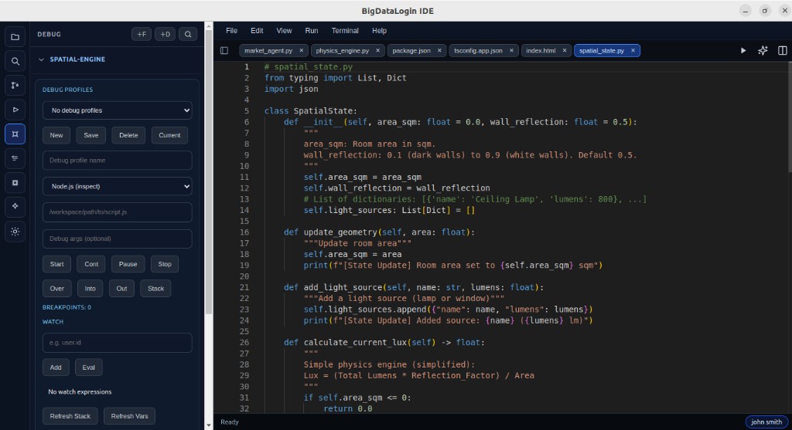Click line number 26 in the gutter

click(x=244, y=342)
